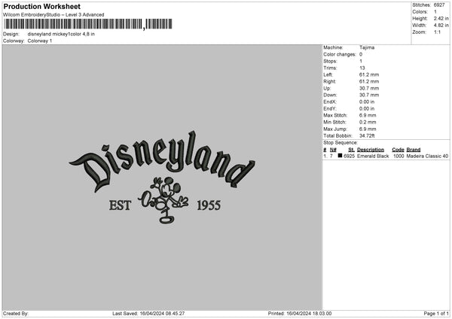
Task: Click the Total Bobbin 34.72ft value
Action: click(x=367, y=136)
